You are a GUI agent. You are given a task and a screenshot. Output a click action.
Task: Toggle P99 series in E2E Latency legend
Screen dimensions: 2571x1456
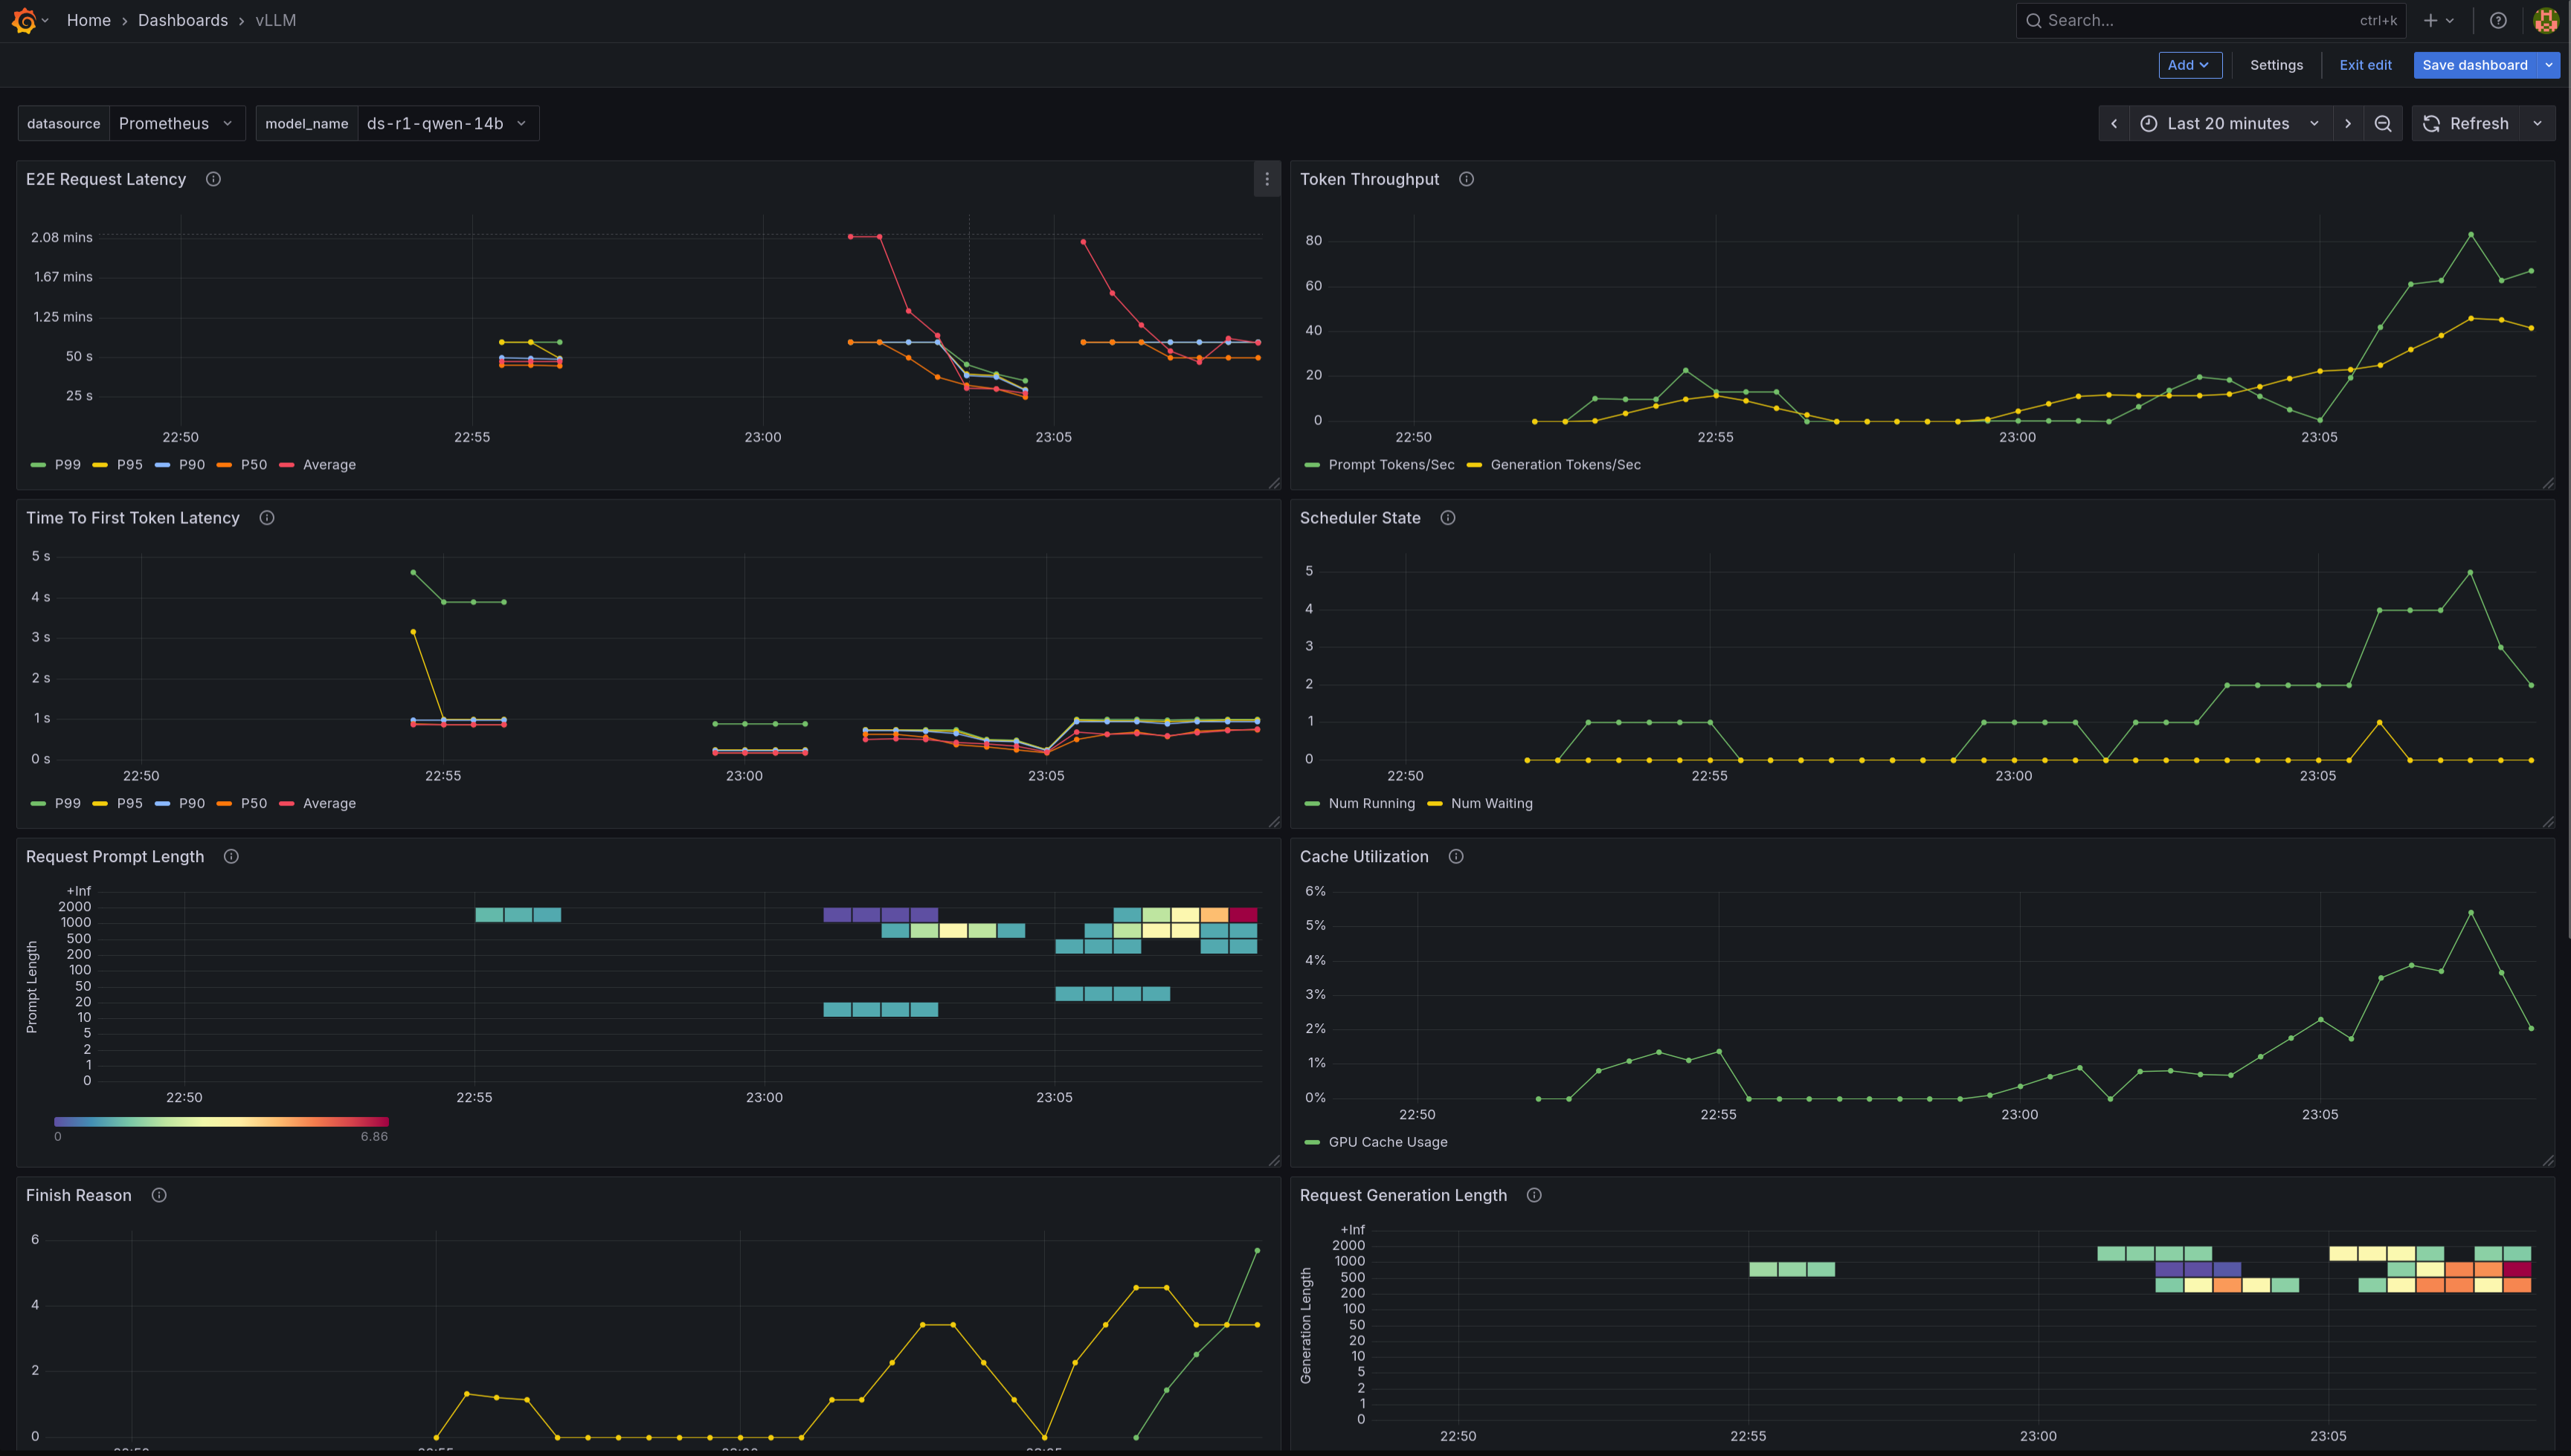click(67, 465)
